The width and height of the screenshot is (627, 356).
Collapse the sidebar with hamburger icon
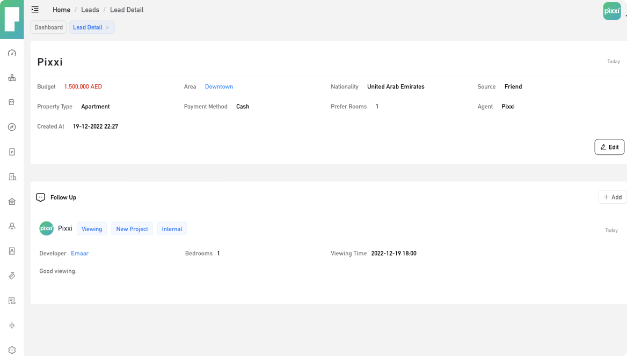[35, 10]
